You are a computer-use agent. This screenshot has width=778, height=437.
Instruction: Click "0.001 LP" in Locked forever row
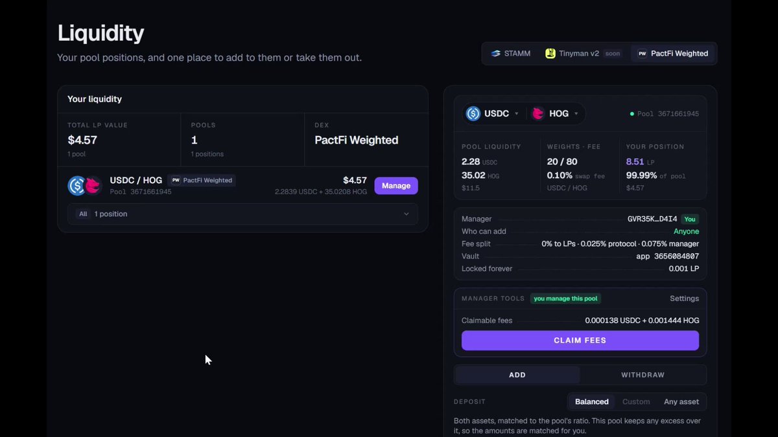click(x=684, y=269)
